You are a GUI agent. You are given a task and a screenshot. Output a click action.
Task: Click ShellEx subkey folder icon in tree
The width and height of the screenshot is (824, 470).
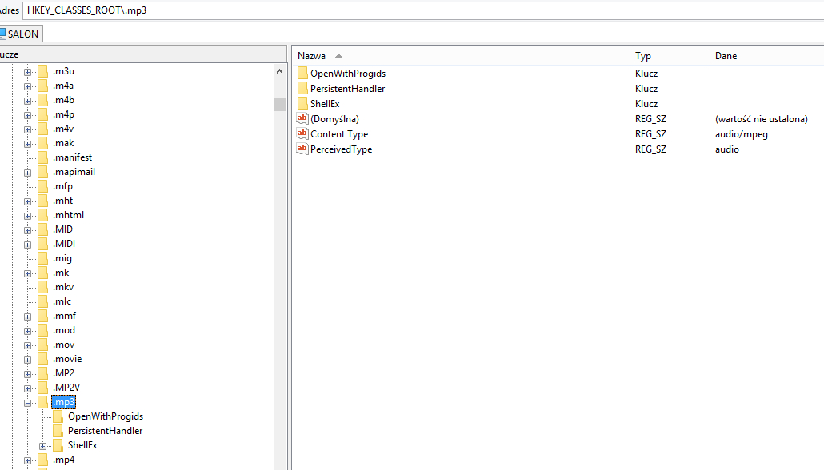[x=58, y=445]
